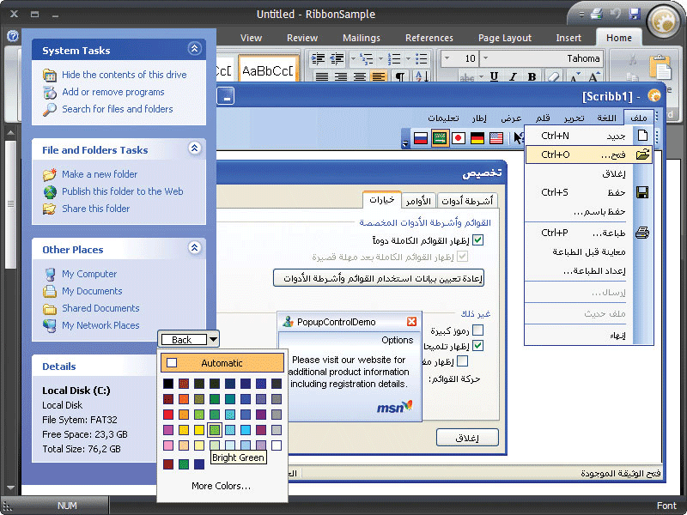This screenshot has width=687, height=515.
Task: Check the رموز كبيرة checkbox
Action: tap(477, 330)
